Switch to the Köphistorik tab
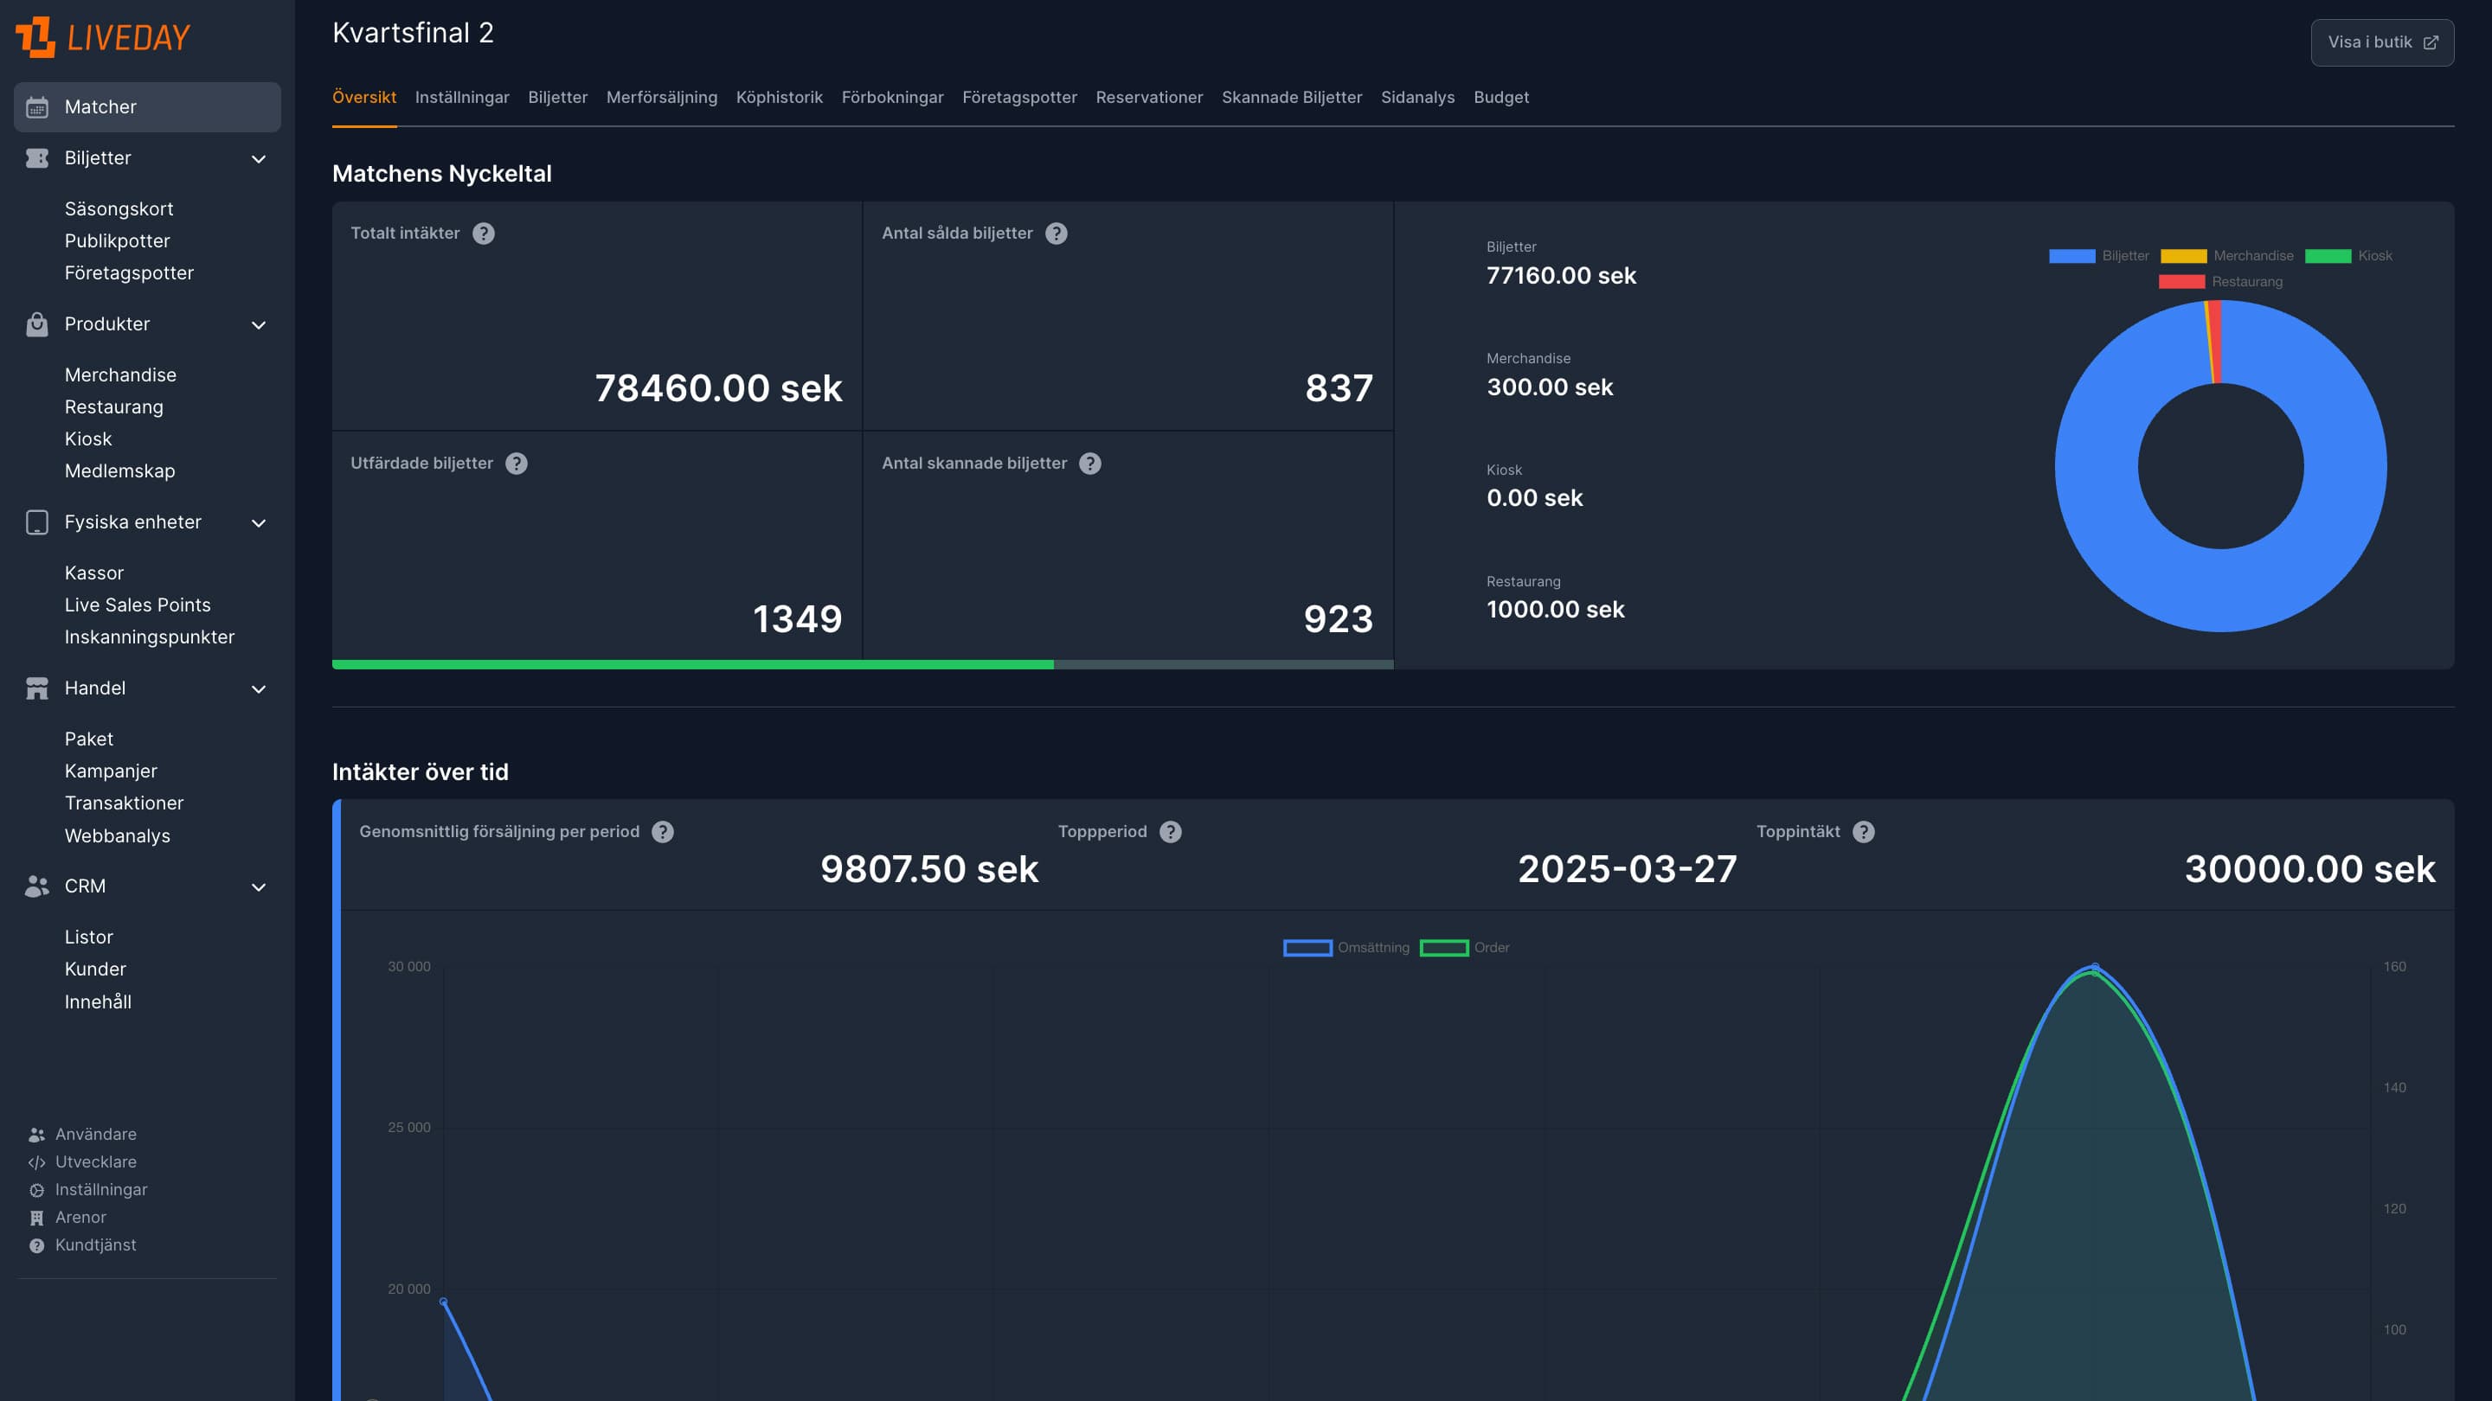 tap(779, 97)
